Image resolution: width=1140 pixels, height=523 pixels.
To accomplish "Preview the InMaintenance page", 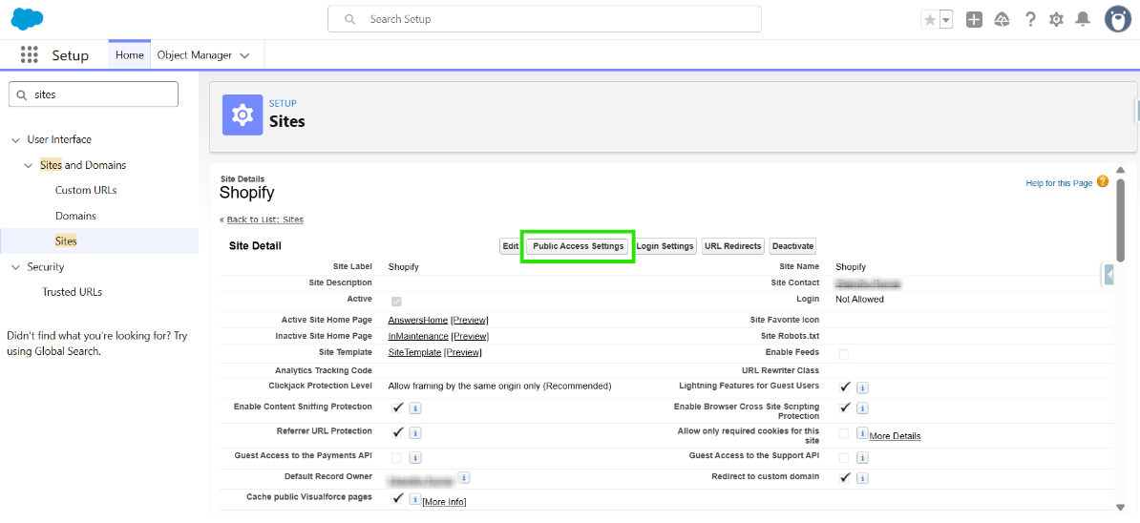I will [x=470, y=336].
